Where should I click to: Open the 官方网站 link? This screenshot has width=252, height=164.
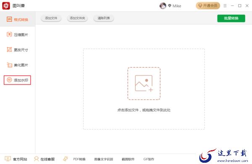coord(20,159)
